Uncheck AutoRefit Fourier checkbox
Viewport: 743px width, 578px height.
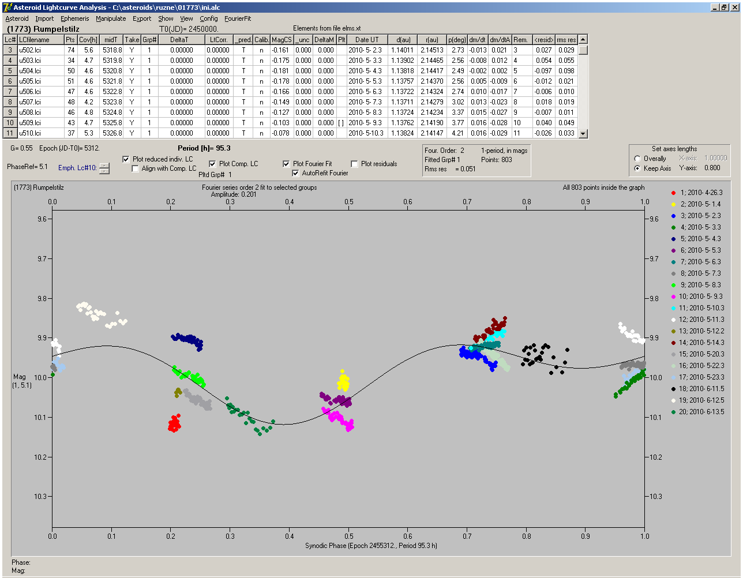click(x=295, y=173)
